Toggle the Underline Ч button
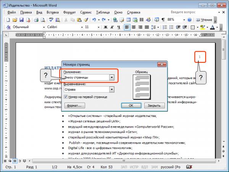The width and height of the screenshot is (229, 172). pos(119,27)
